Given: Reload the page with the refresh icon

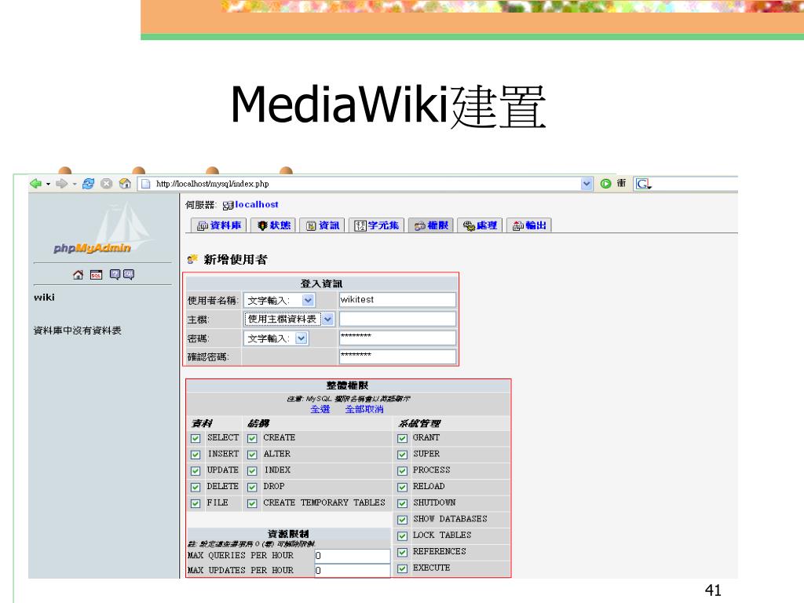Looking at the screenshot, I should pos(88,184).
